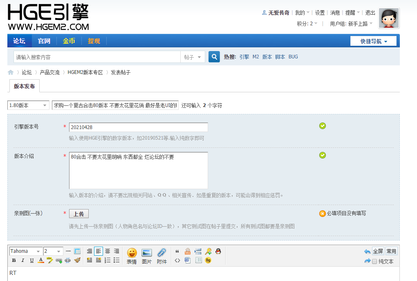Screen dimensions: 417x281
Task: Undo with the blue left arrow
Action: 367,252
